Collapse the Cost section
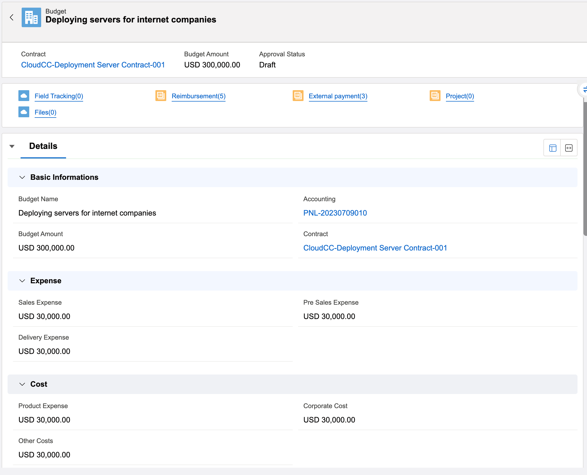 click(x=22, y=384)
